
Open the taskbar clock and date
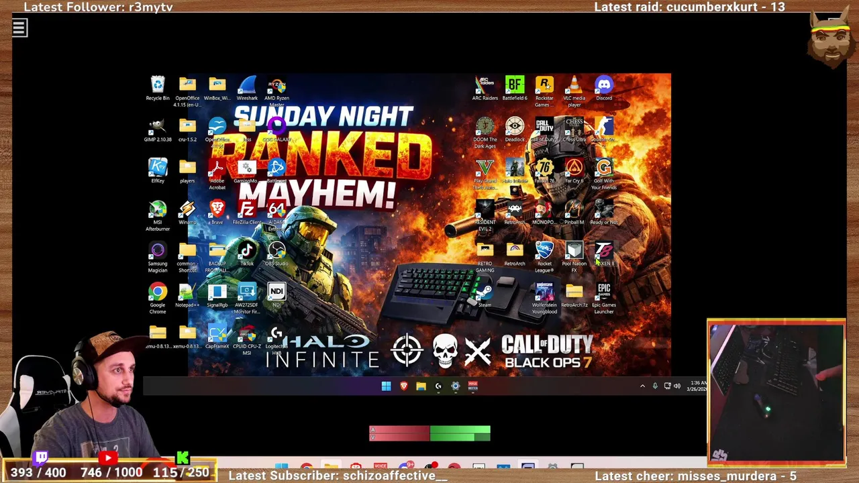(x=697, y=386)
